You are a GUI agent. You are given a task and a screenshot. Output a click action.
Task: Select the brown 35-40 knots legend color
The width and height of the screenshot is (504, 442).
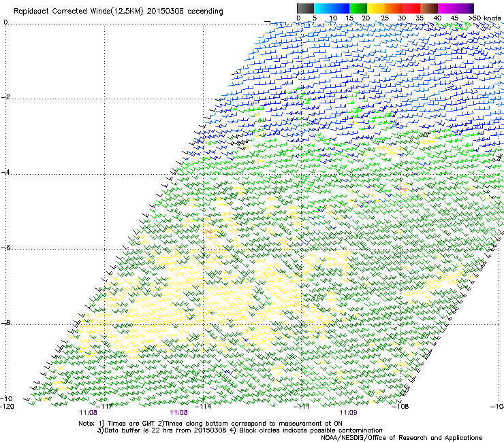tap(429, 8)
